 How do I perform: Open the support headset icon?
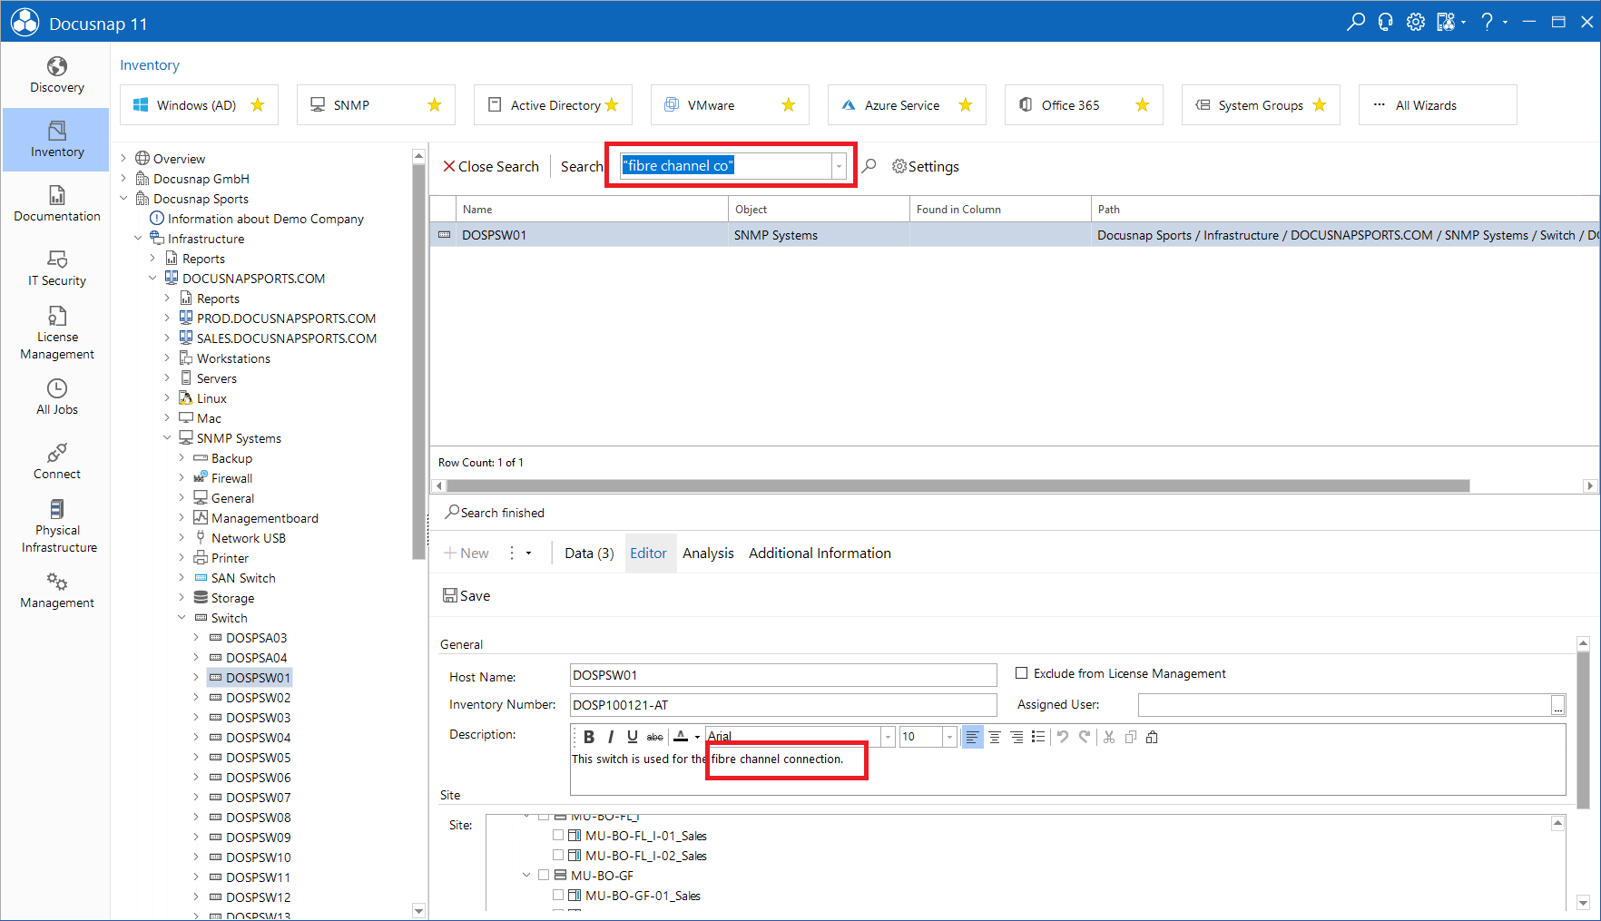[x=1386, y=22]
